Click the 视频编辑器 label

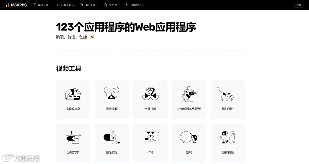pos(73,109)
